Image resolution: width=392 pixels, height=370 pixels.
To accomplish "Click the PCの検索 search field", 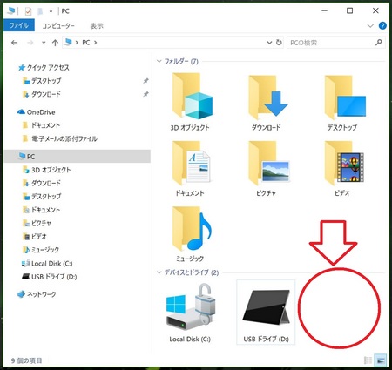I will pos(332,43).
